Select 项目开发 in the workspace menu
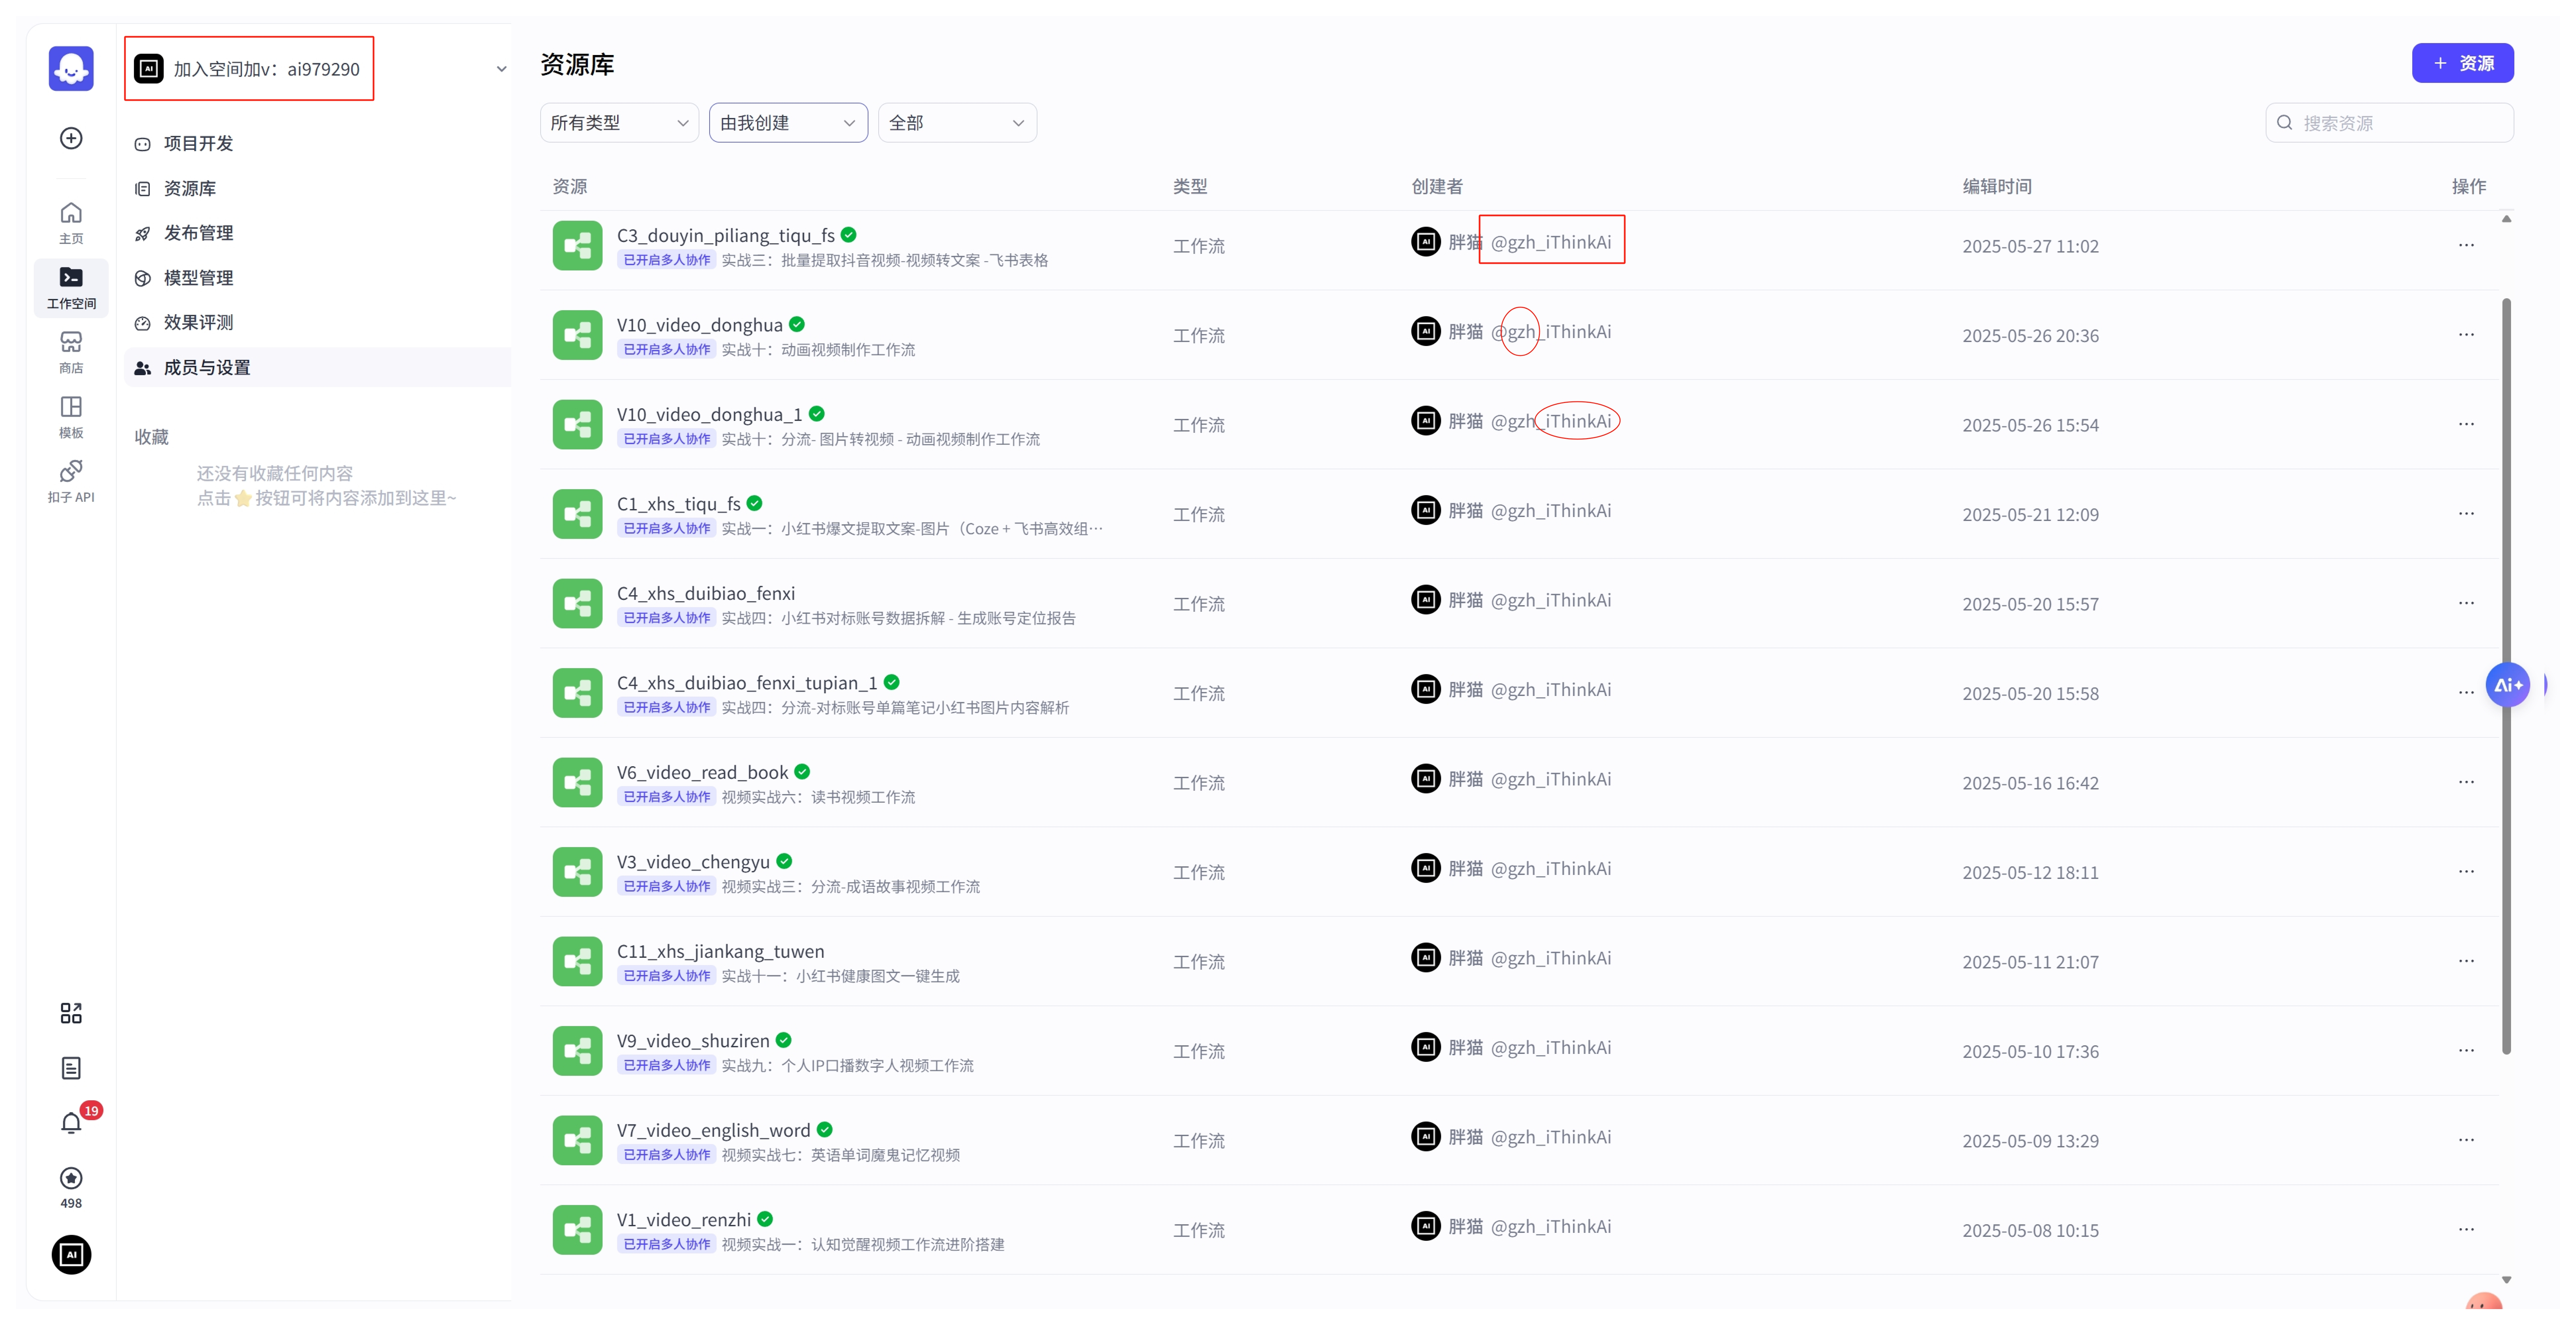Screen dimensions: 2576x1325 click(198, 143)
